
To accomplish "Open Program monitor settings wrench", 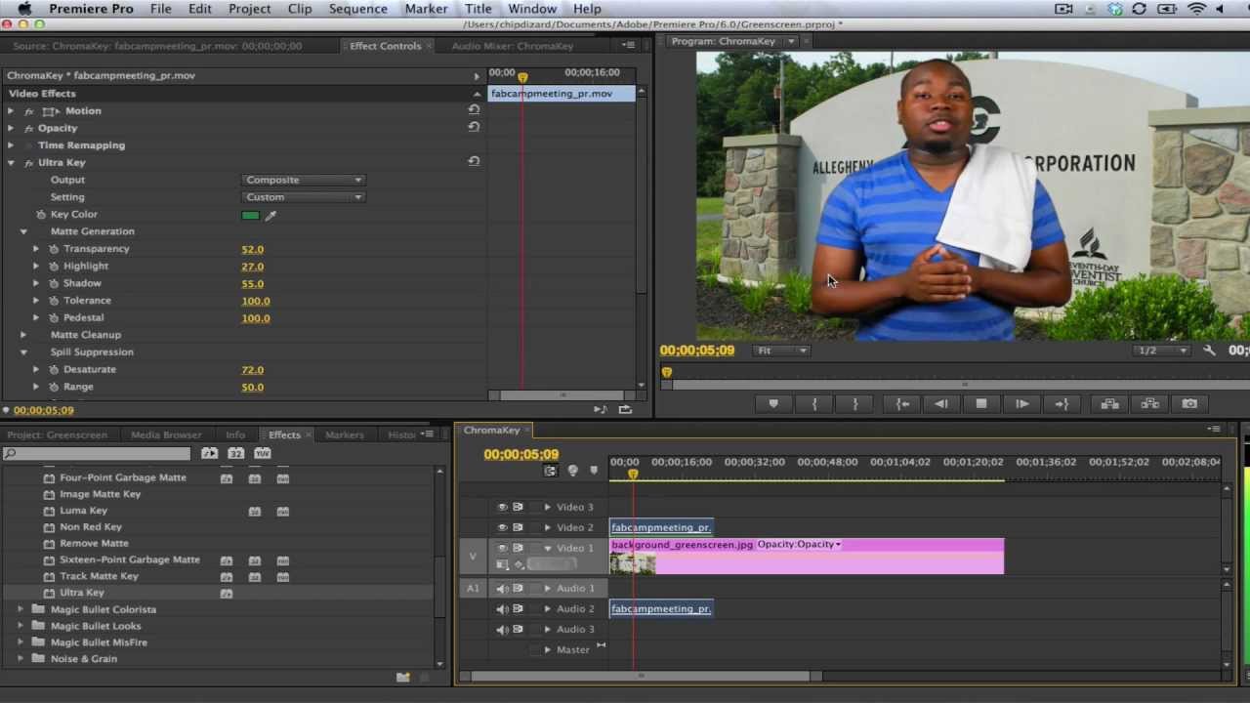I will point(1209,351).
